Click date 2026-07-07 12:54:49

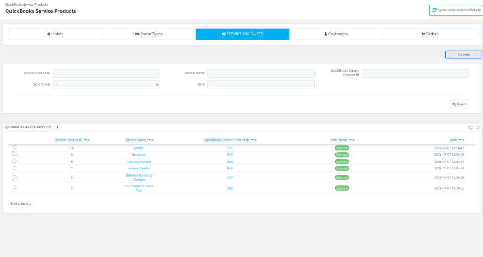(x=449, y=148)
